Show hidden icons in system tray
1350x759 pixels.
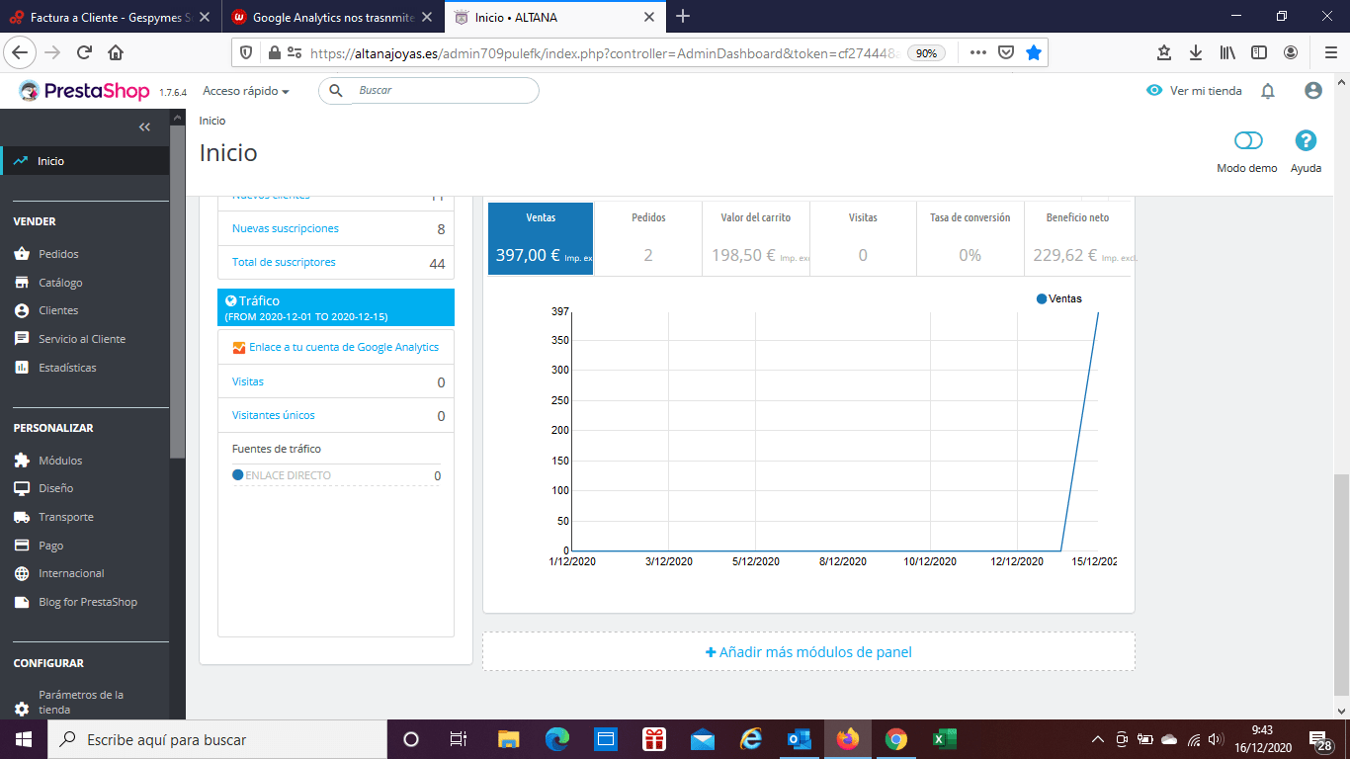1098,739
